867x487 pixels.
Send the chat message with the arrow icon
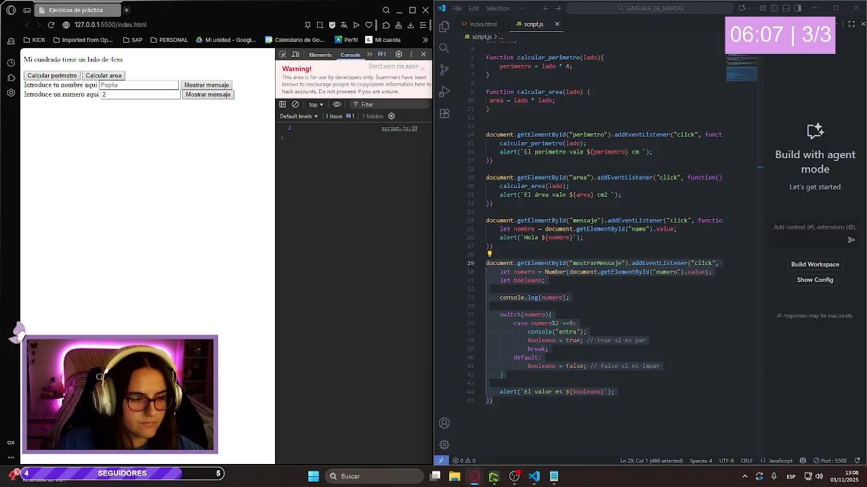pyautogui.click(x=851, y=239)
